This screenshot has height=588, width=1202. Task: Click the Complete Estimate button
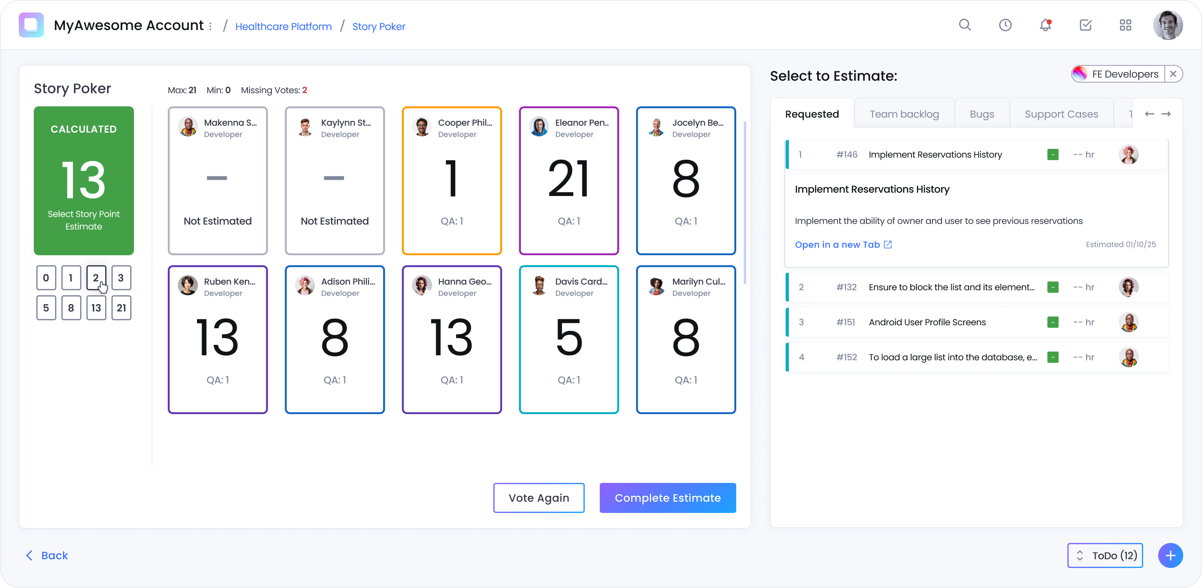tap(667, 498)
